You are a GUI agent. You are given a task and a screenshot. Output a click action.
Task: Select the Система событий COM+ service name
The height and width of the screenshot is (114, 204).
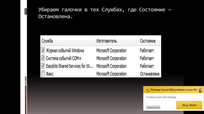tap(64, 58)
